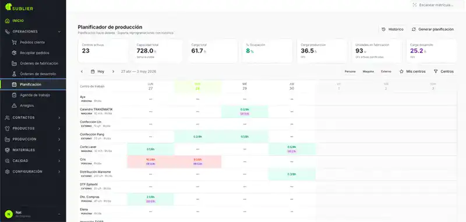Click the Sublier logo icon
The width and height of the screenshot is (466, 222).
[8, 6]
